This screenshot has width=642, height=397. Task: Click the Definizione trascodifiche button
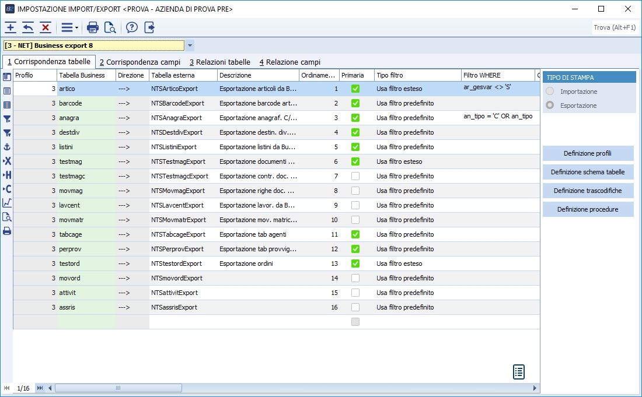point(588,191)
